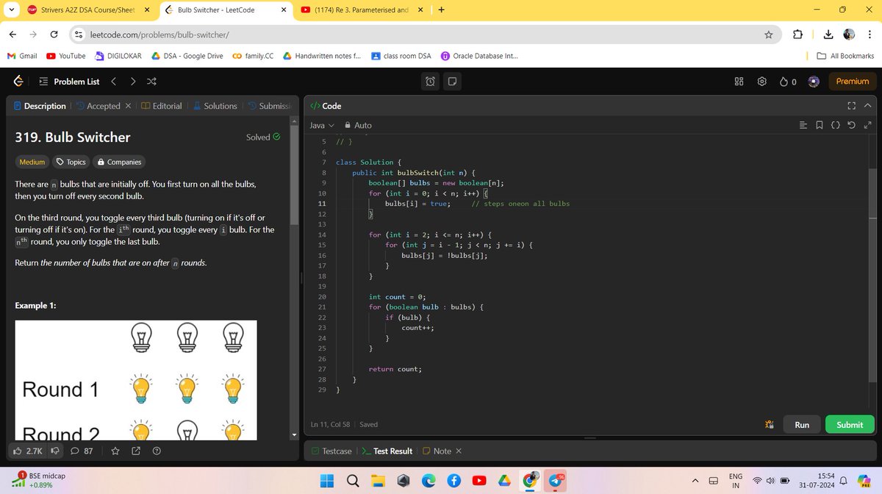Open the layout grid icon
The image size is (882, 494).
click(x=739, y=82)
